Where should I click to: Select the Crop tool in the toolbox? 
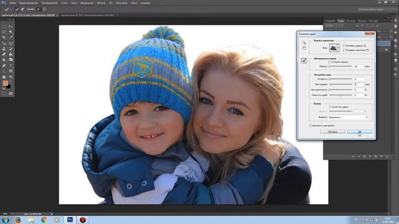(4, 37)
